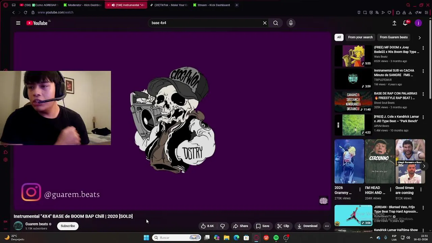Open options for '2026 Grammy' Short
This screenshot has width=432, height=243.
(360, 190)
